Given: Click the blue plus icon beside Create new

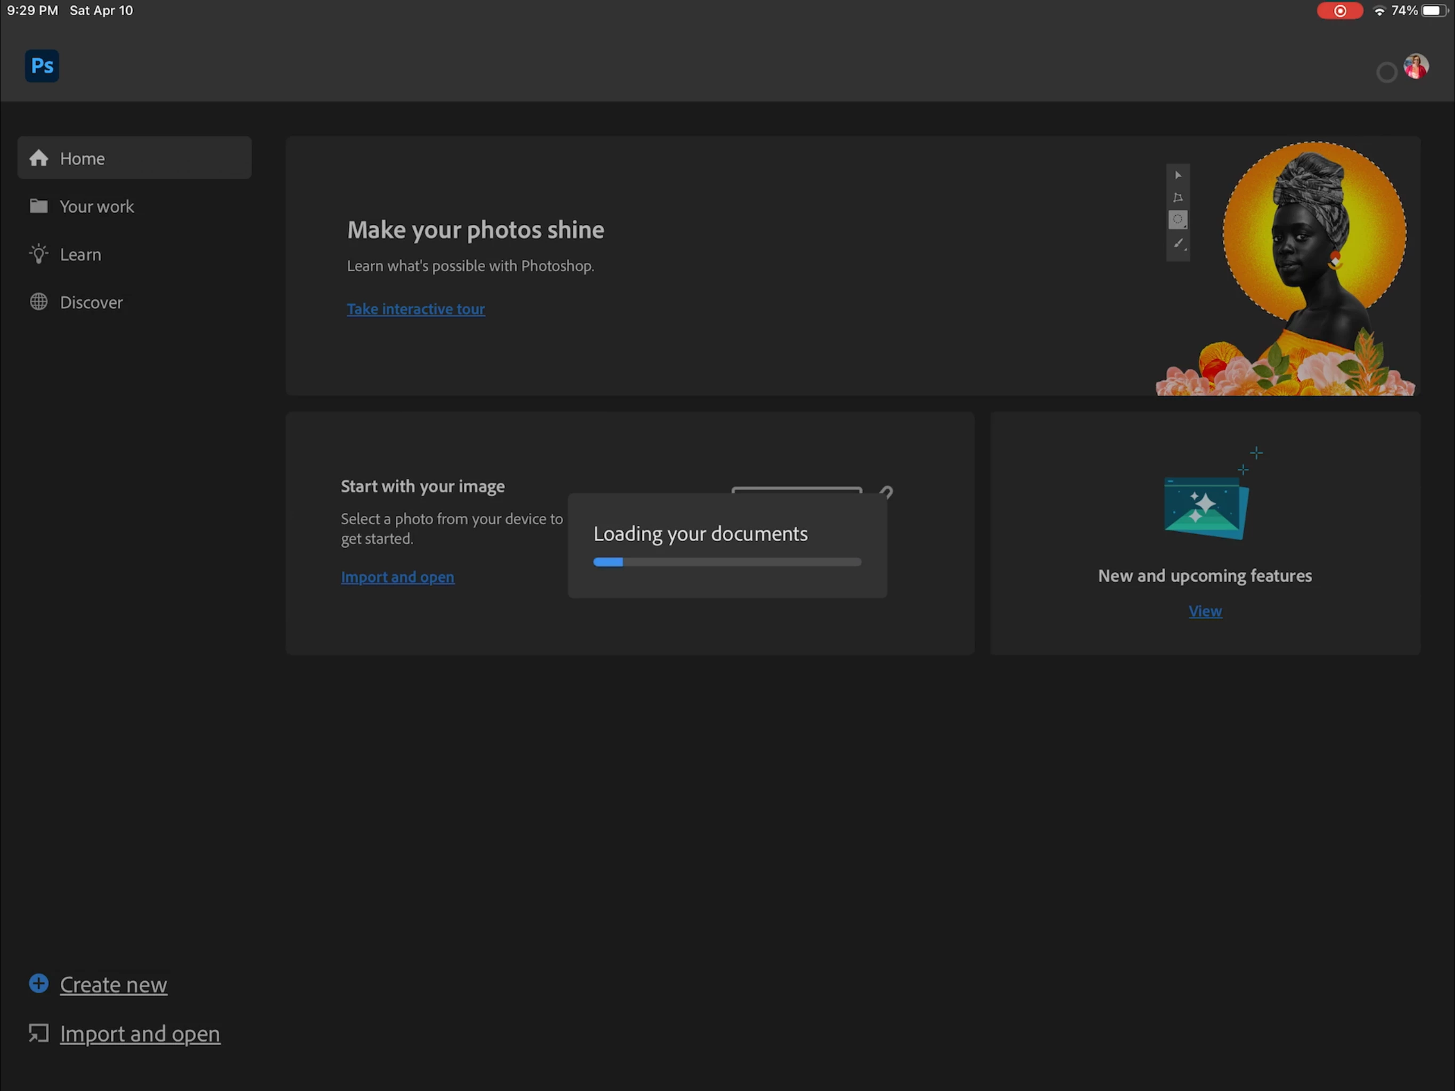Looking at the screenshot, I should [x=39, y=983].
